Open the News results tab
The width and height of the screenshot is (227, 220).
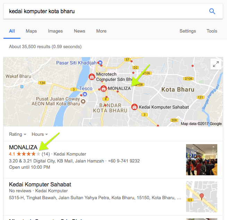click(x=79, y=31)
